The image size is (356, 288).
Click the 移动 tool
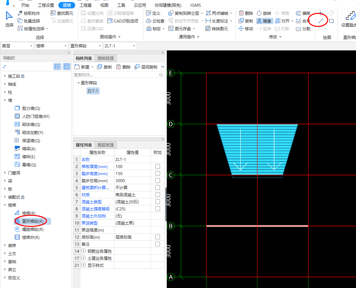pos(246,29)
